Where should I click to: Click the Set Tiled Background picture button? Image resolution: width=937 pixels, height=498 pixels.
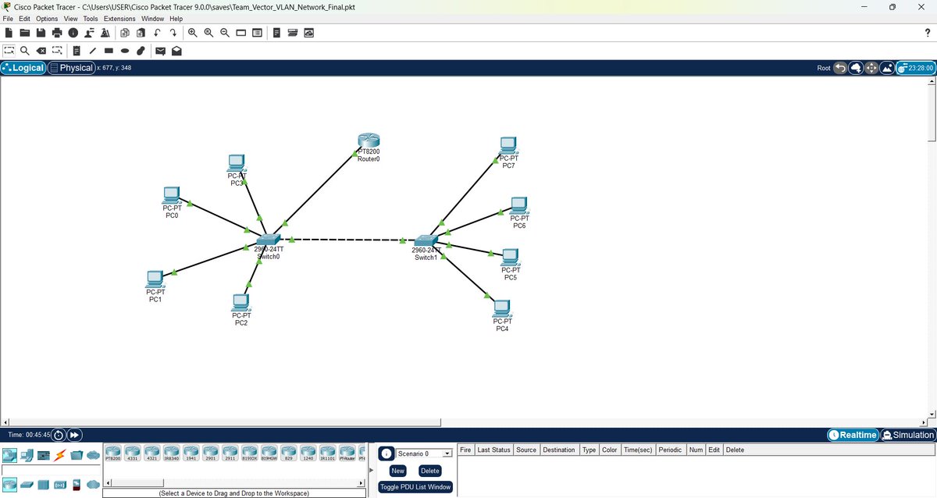tap(887, 68)
